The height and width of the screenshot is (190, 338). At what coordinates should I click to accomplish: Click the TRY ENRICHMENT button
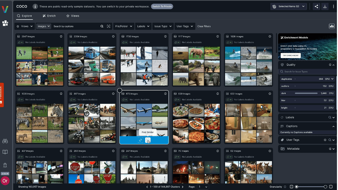[x=290, y=55]
